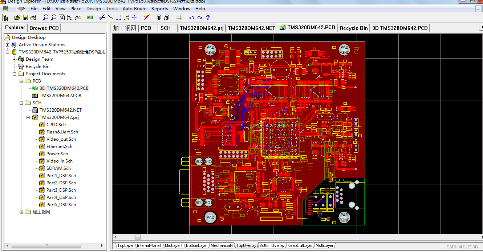The image size is (483, 252).
Task: Select the Print icon on the toolbar
Action: pyautogui.click(x=33, y=17)
